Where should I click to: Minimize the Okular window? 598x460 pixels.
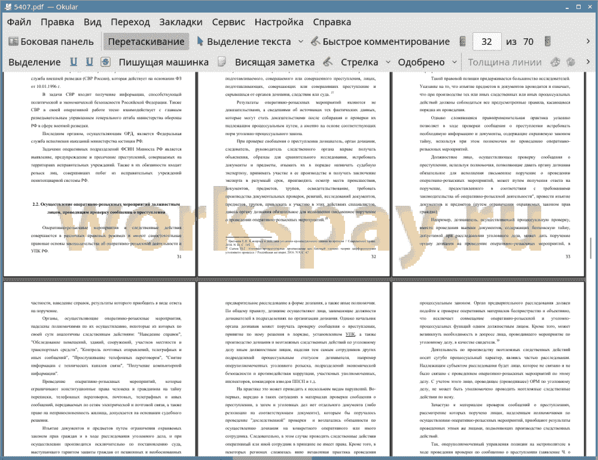567,7
